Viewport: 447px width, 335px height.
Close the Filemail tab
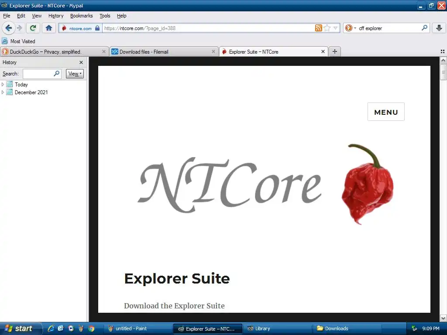click(213, 51)
